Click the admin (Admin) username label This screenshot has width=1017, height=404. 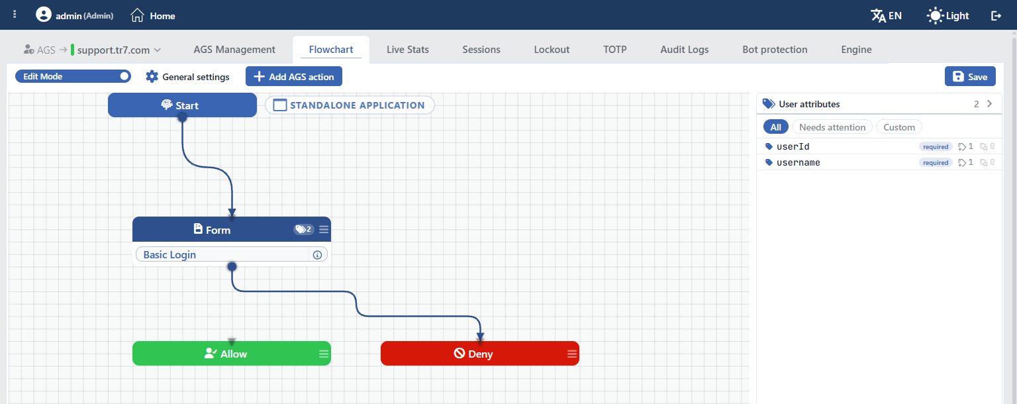click(x=84, y=16)
